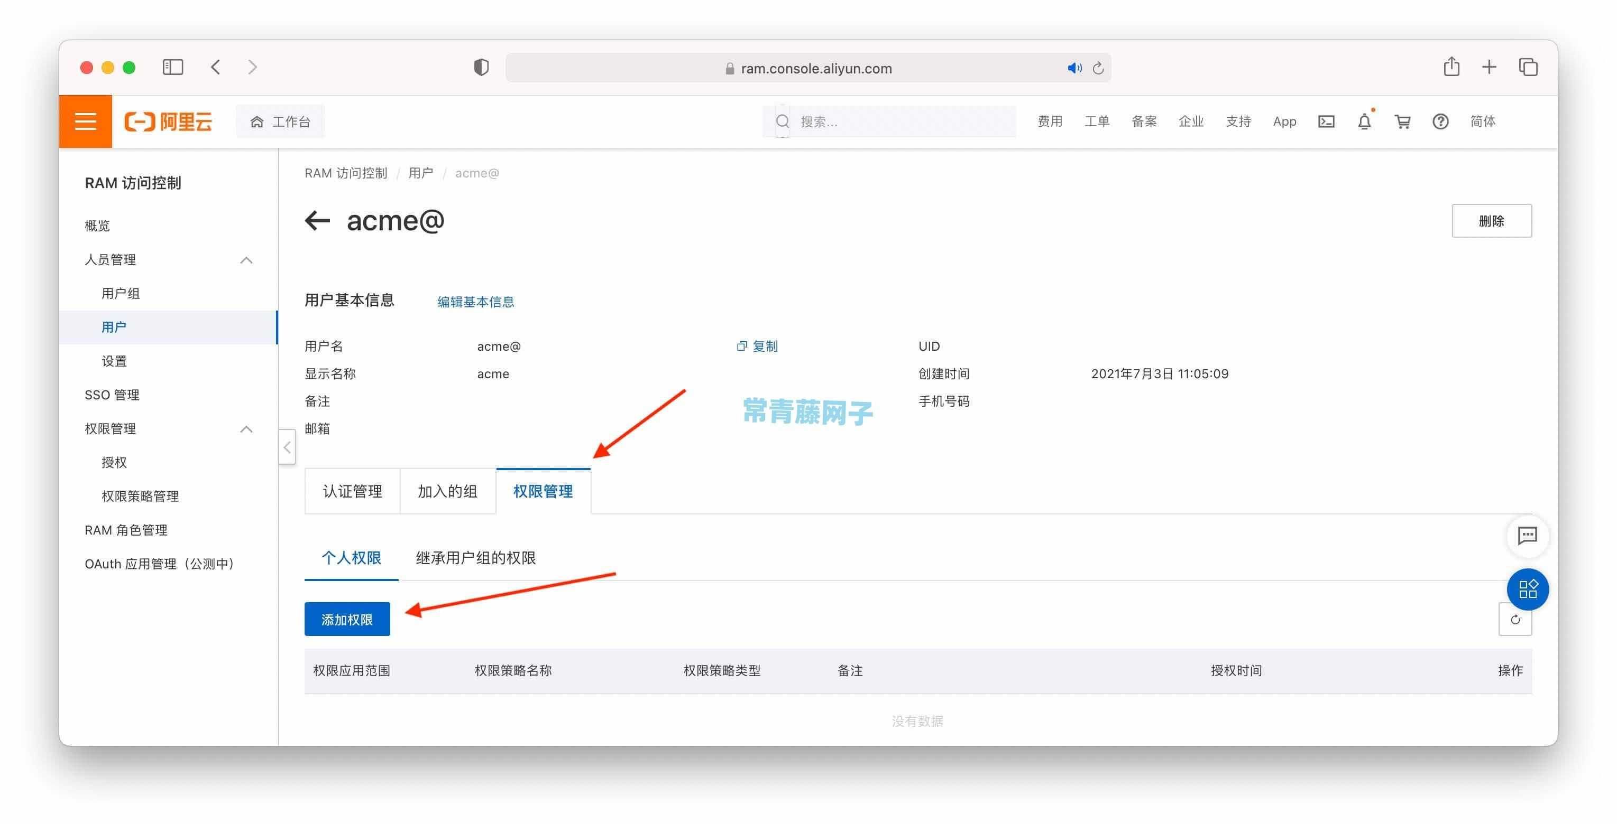This screenshot has width=1617, height=824.
Task: Click the creation time 2021年7月3日 value
Action: 1160,374
